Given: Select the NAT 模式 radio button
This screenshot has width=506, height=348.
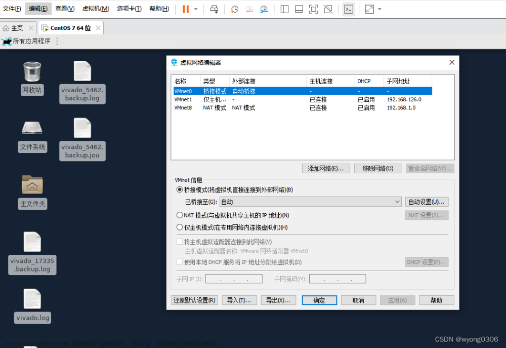Looking at the screenshot, I should 180,215.
